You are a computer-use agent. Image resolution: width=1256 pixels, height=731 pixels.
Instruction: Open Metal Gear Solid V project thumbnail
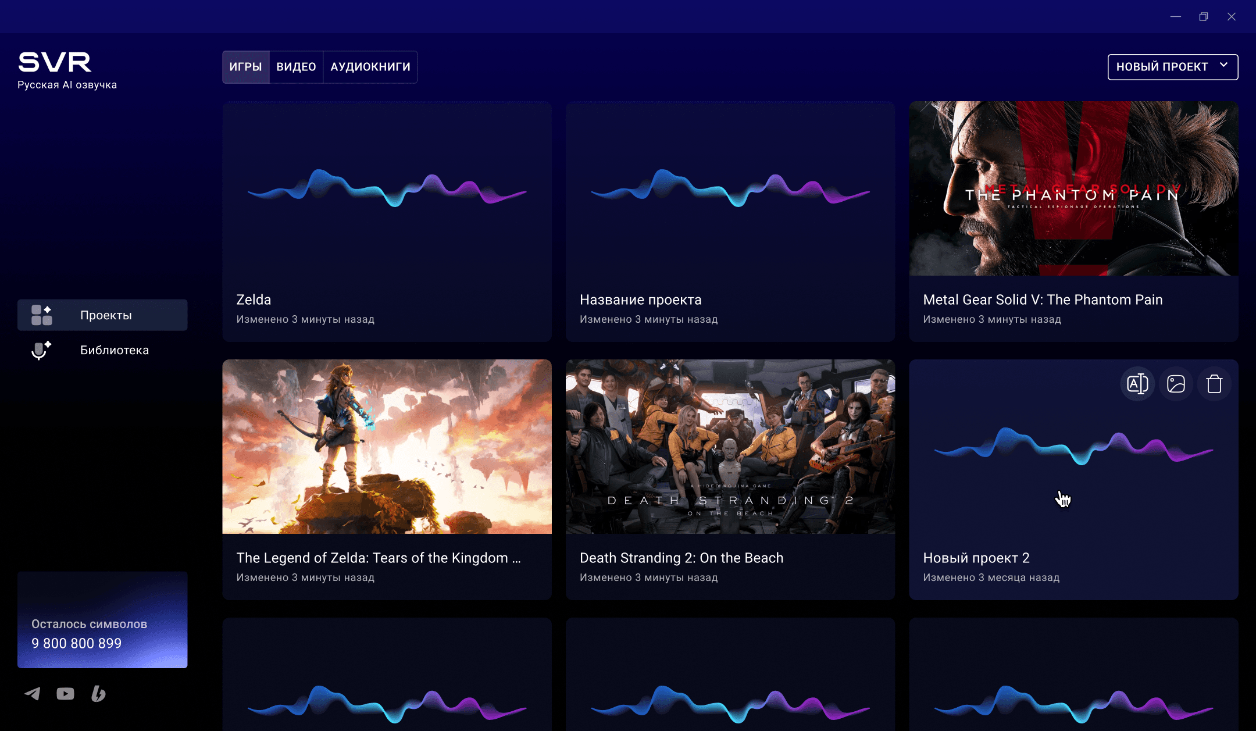(x=1073, y=188)
